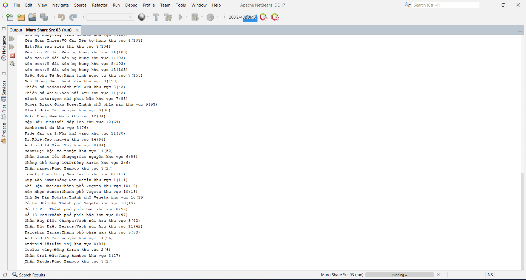Screen dimensions: 526x280
Task: Open output settings wrench icon
Action: tap(12, 63)
